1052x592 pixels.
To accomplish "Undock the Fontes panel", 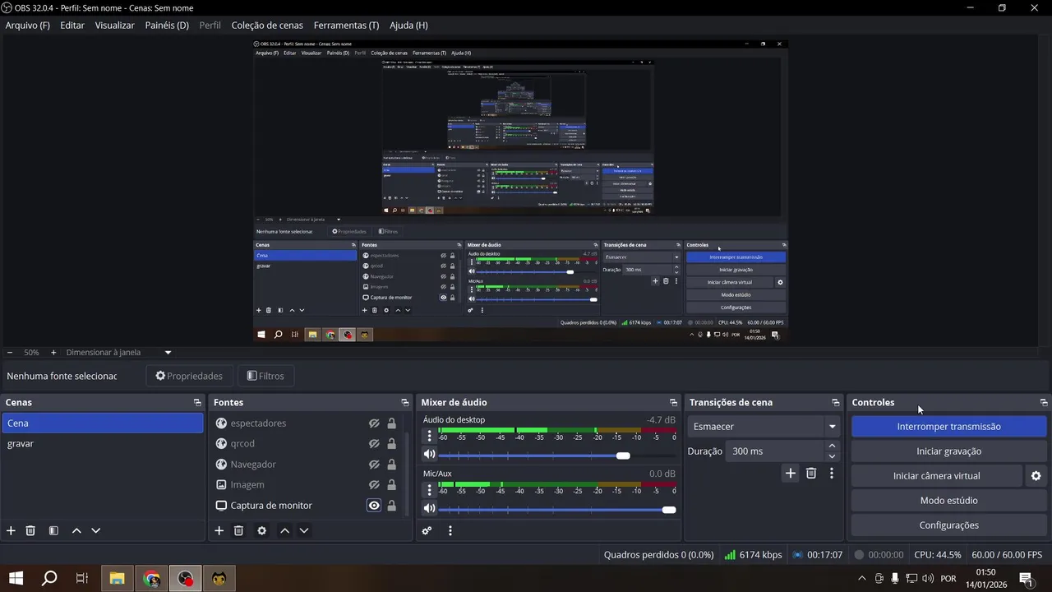I will [x=404, y=402].
